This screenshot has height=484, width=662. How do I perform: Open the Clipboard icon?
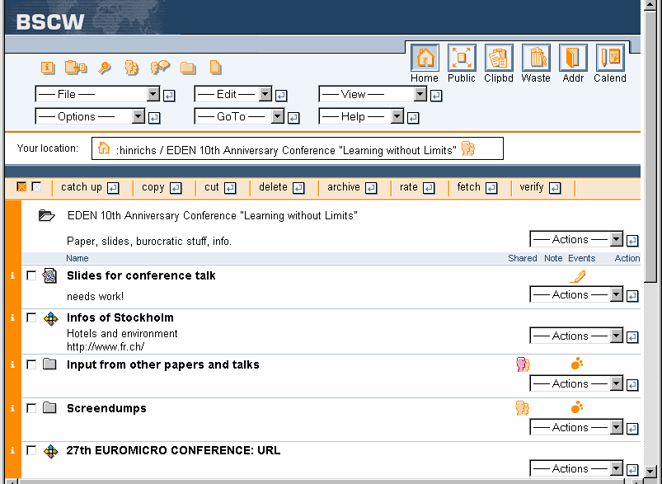(499, 59)
